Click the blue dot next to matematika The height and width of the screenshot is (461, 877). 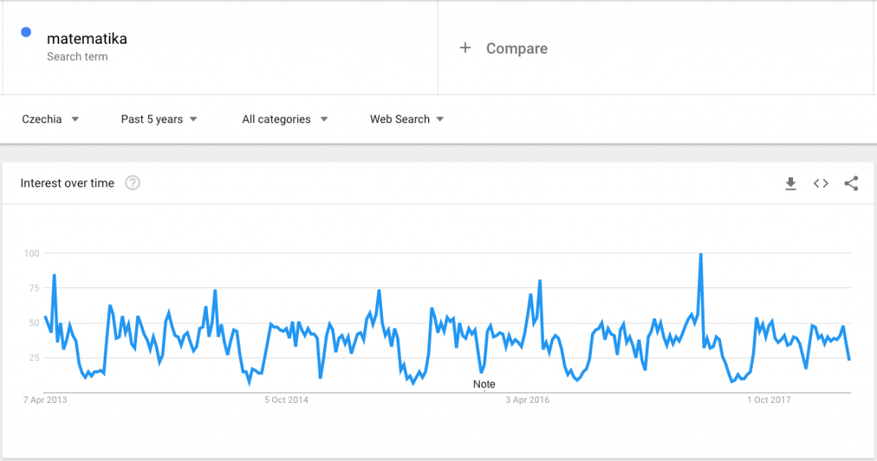tap(26, 33)
